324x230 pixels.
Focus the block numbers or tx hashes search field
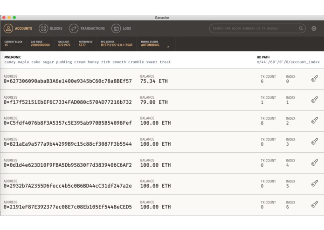click(257, 28)
